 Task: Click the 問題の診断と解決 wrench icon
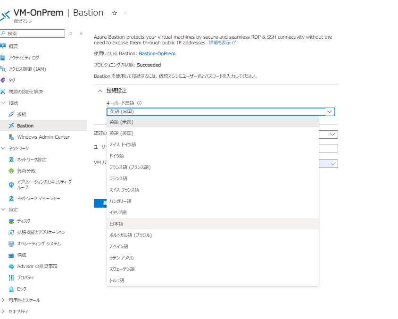3,92
